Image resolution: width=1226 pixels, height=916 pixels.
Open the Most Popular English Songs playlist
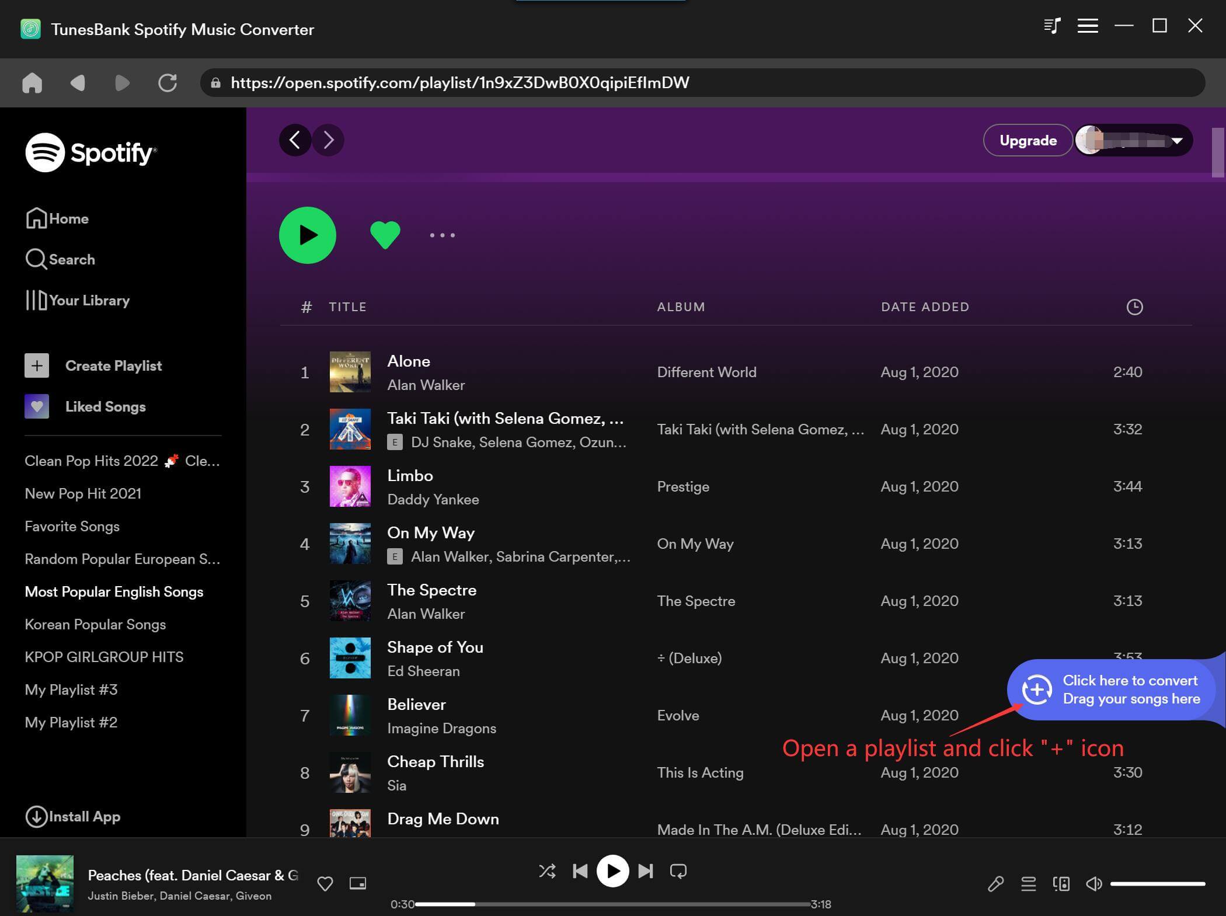coord(114,591)
